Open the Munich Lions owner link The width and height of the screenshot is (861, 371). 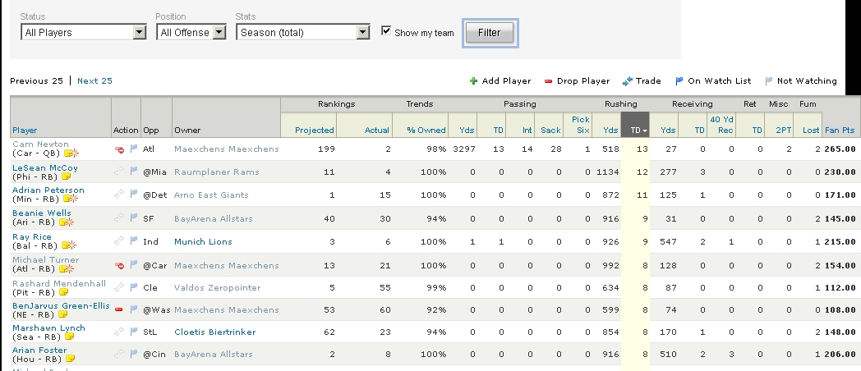tap(203, 241)
